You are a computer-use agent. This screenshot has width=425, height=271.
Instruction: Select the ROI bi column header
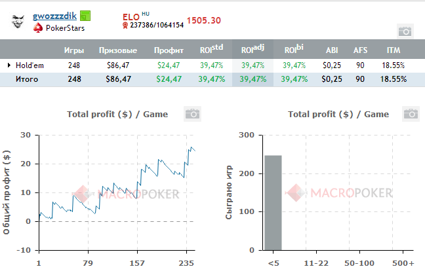point(294,49)
